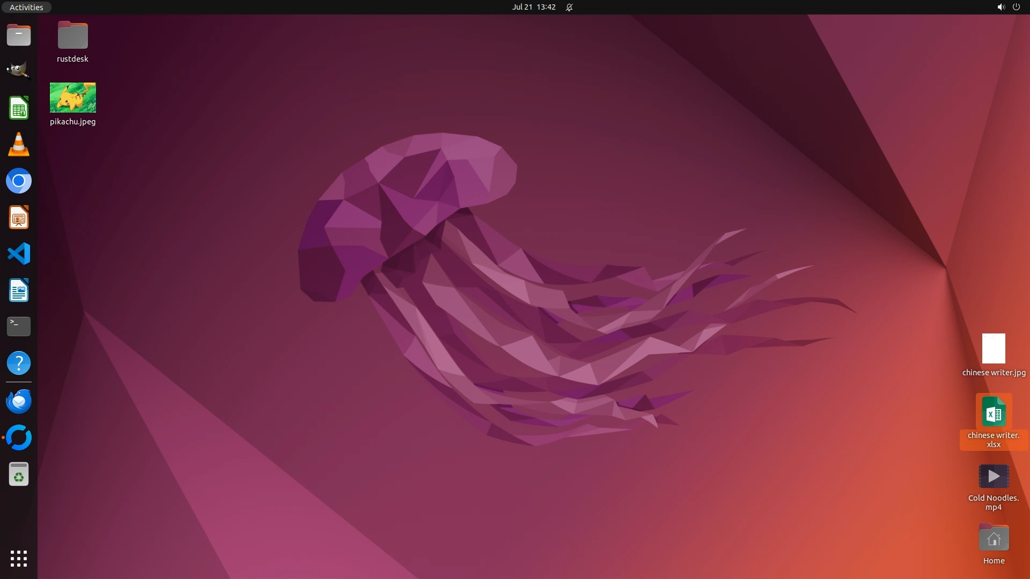
Task: Open system menu via power icon
Action: (x=1016, y=7)
